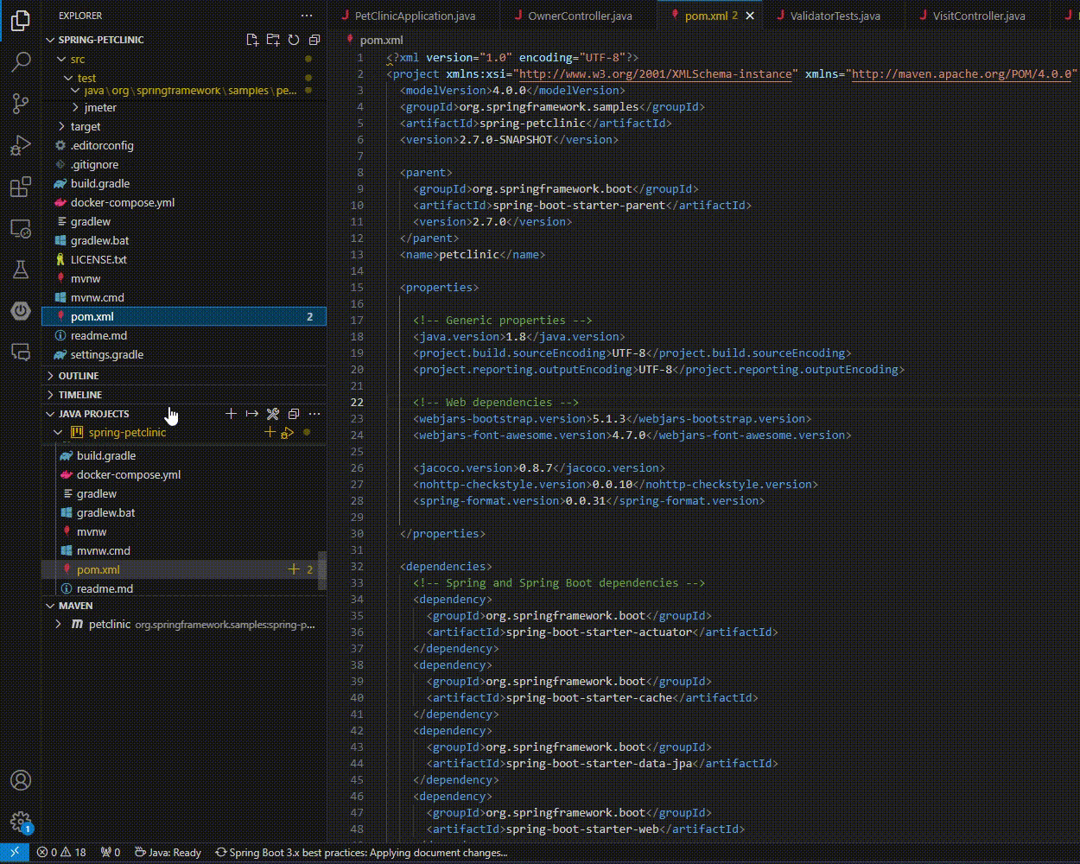Collapse folders in the Explorer
1080x864 pixels.
(x=314, y=39)
